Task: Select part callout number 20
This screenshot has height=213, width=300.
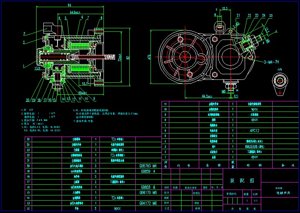Action: pos(28,100)
